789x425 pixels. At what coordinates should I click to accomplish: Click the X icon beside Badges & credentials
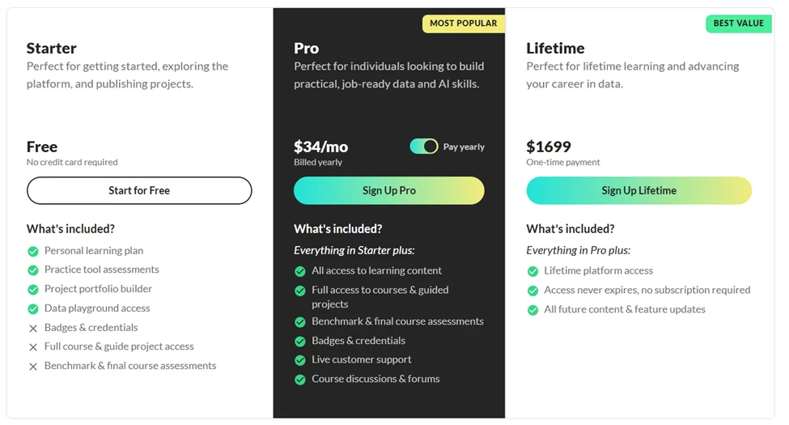(x=33, y=328)
